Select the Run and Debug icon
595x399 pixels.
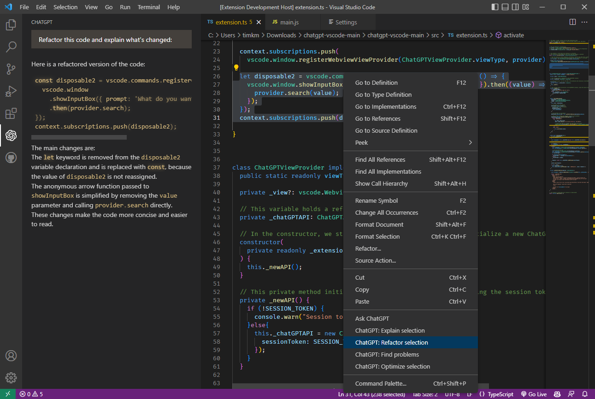(x=11, y=91)
